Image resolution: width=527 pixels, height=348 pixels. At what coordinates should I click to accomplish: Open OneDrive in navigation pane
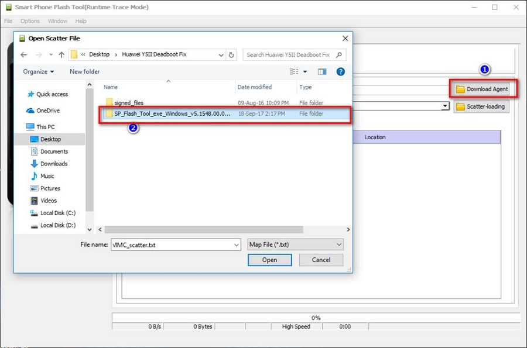[x=47, y=111]
